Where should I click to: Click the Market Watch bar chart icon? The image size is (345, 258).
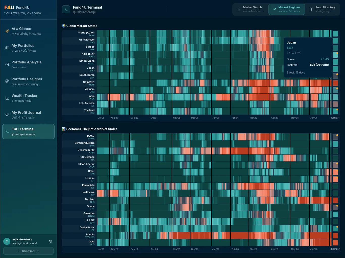tap(239, 9)
